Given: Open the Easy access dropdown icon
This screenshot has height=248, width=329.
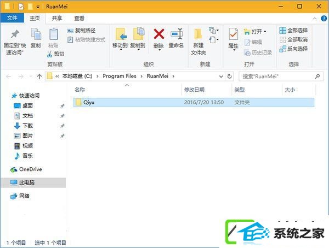Looking at the screenshot, I should coord(214,39).
